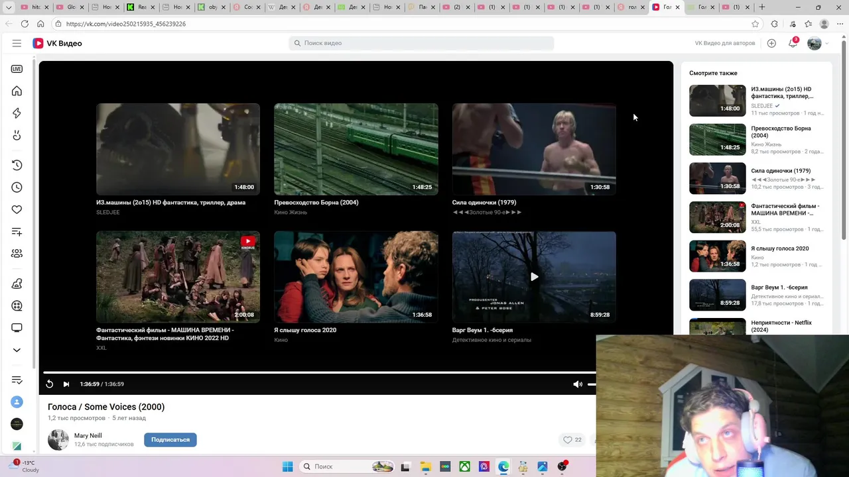Open the LIVE broadcasts sidebar icon
The height and width of the screenshot is (477, 849).
tap(17, 69)
